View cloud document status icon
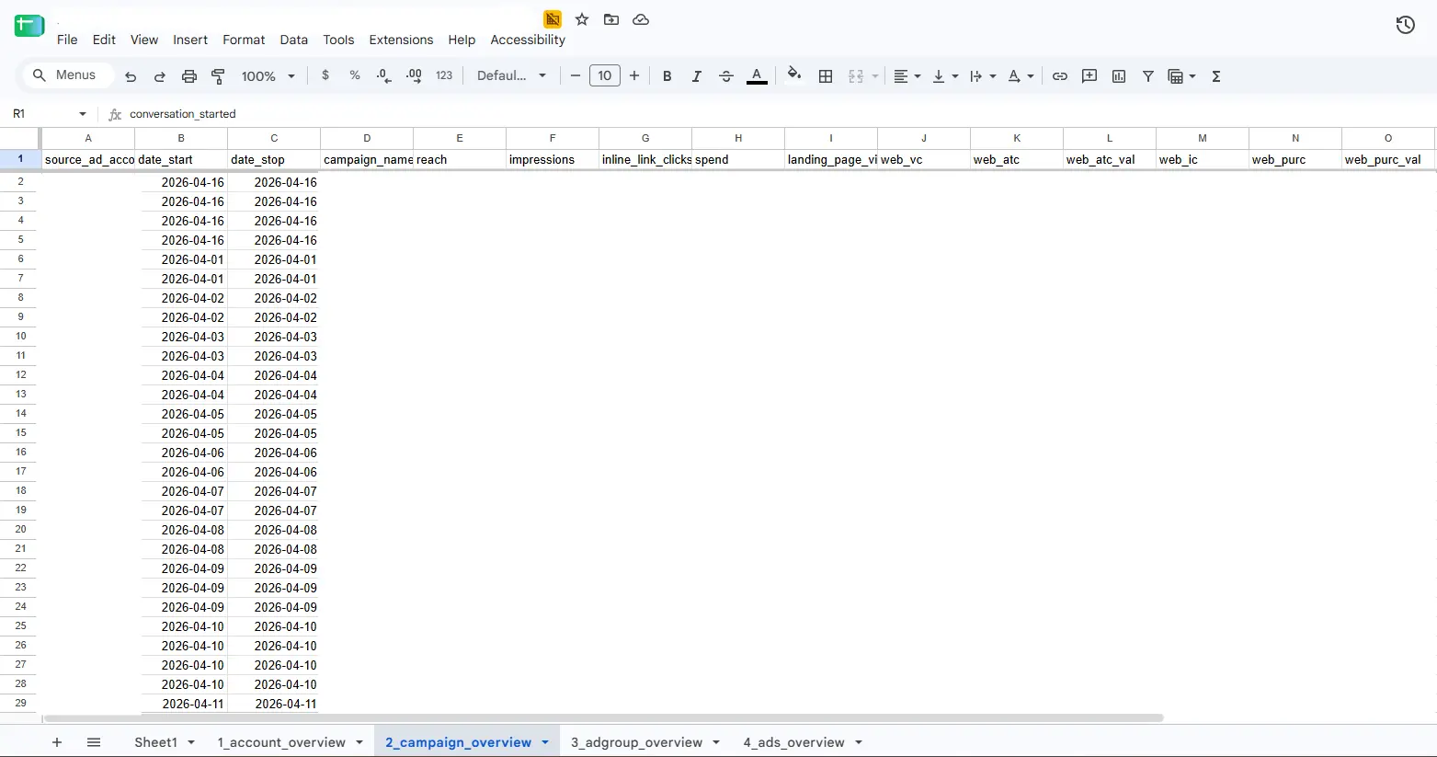This screenshot has width=1437, height=757. (641, 19)
